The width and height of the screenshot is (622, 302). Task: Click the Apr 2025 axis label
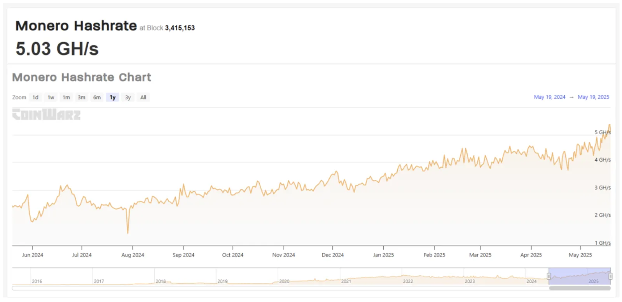531,255
